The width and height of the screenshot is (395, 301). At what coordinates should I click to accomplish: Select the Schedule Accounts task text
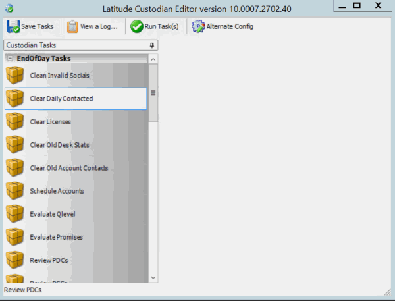(57, 191)
